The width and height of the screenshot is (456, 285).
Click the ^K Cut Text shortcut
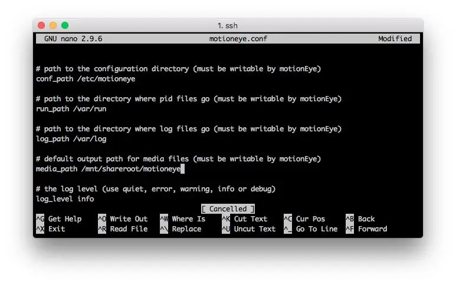(x=245, y=219)
